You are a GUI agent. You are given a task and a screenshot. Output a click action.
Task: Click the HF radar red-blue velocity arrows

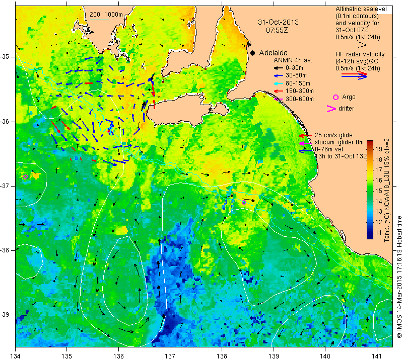354,75
